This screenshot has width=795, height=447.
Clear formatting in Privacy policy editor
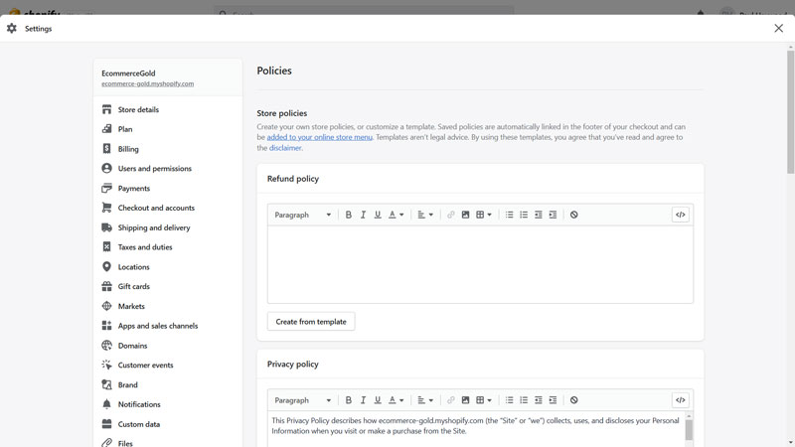574,400
